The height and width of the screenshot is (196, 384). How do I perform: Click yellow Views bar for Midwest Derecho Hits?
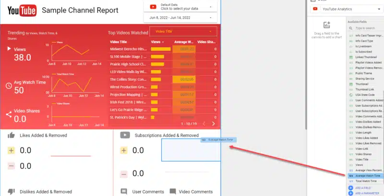point(161,49)
